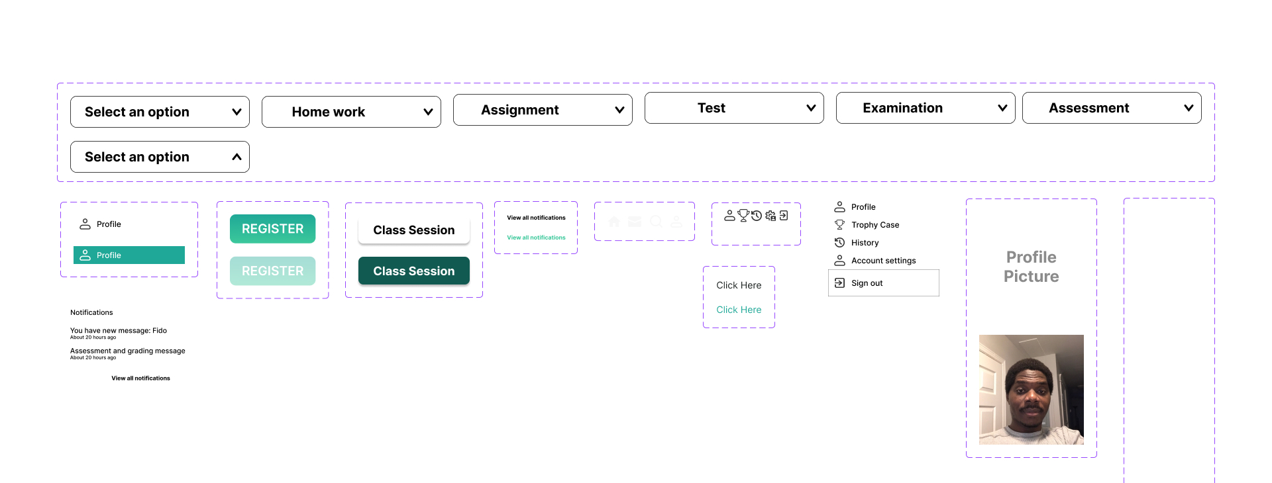Click the green Click Here link
Screen dimensions: 1272x483
click(x=739, y=310)
